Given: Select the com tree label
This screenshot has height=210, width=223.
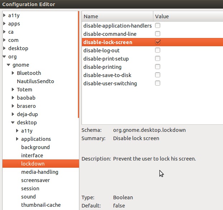Looking at the screenshot, I should pos(13,40).
